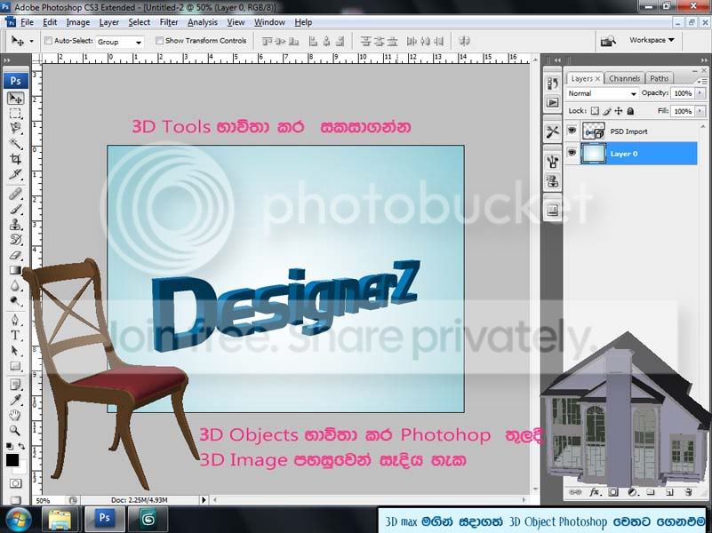The height and width of the screenshot is (533, 712).
Task: Select the Rectangular Marquee tool
Action: (x=15, y=114)
